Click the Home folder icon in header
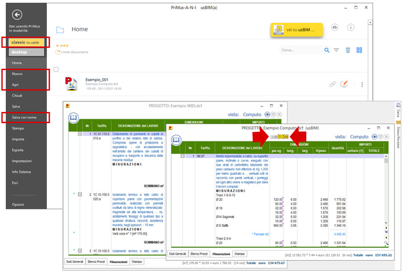The image size is (410, 280). [60, 30]
